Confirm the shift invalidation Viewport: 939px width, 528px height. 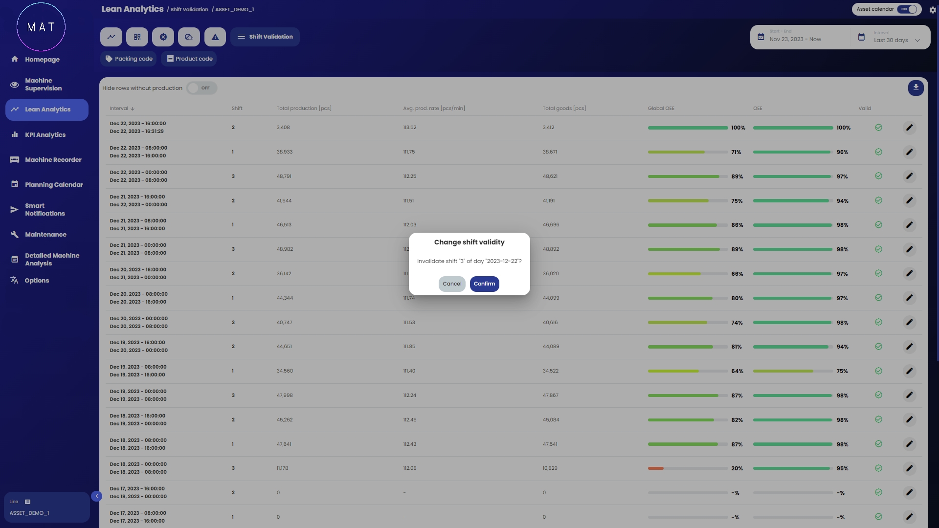(484, 284)
